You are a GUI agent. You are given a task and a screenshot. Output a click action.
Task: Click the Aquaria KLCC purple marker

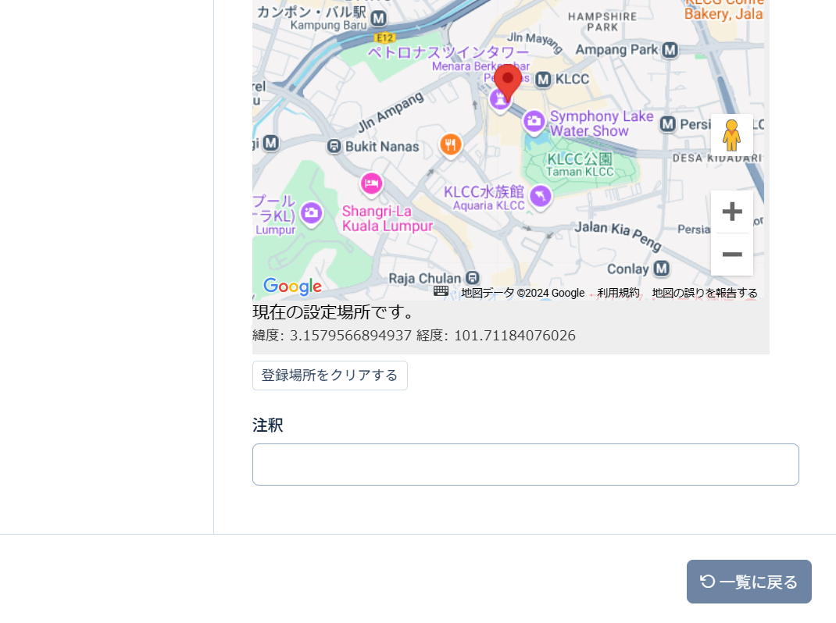click(540, 196)
